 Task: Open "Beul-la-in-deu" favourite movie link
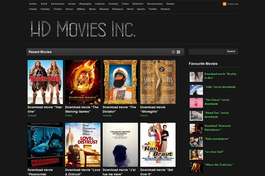(221, 76)
